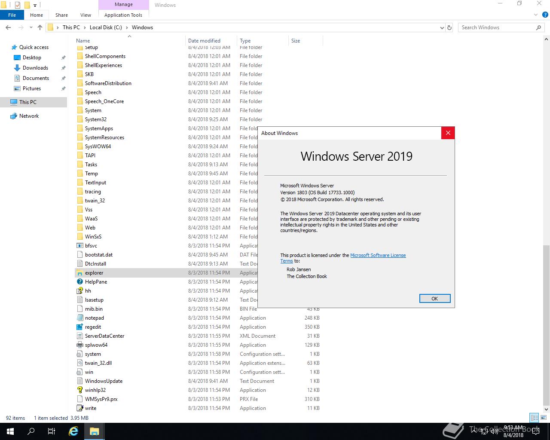Select This PC in the navigation pane
The width and height of the screenshot is (550, 440).
pyautogui.click(x=34, y=102)
